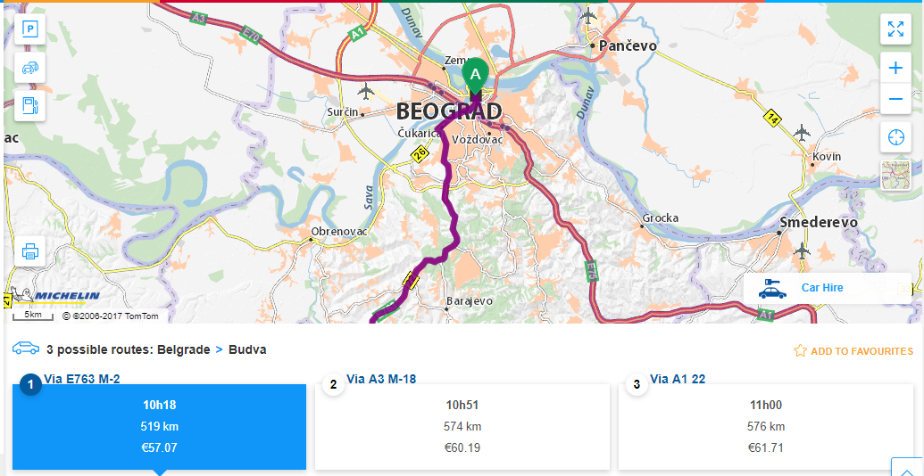924x476 pixels.
Task: Click the Via A1 22 link
Action: point(678,379)
